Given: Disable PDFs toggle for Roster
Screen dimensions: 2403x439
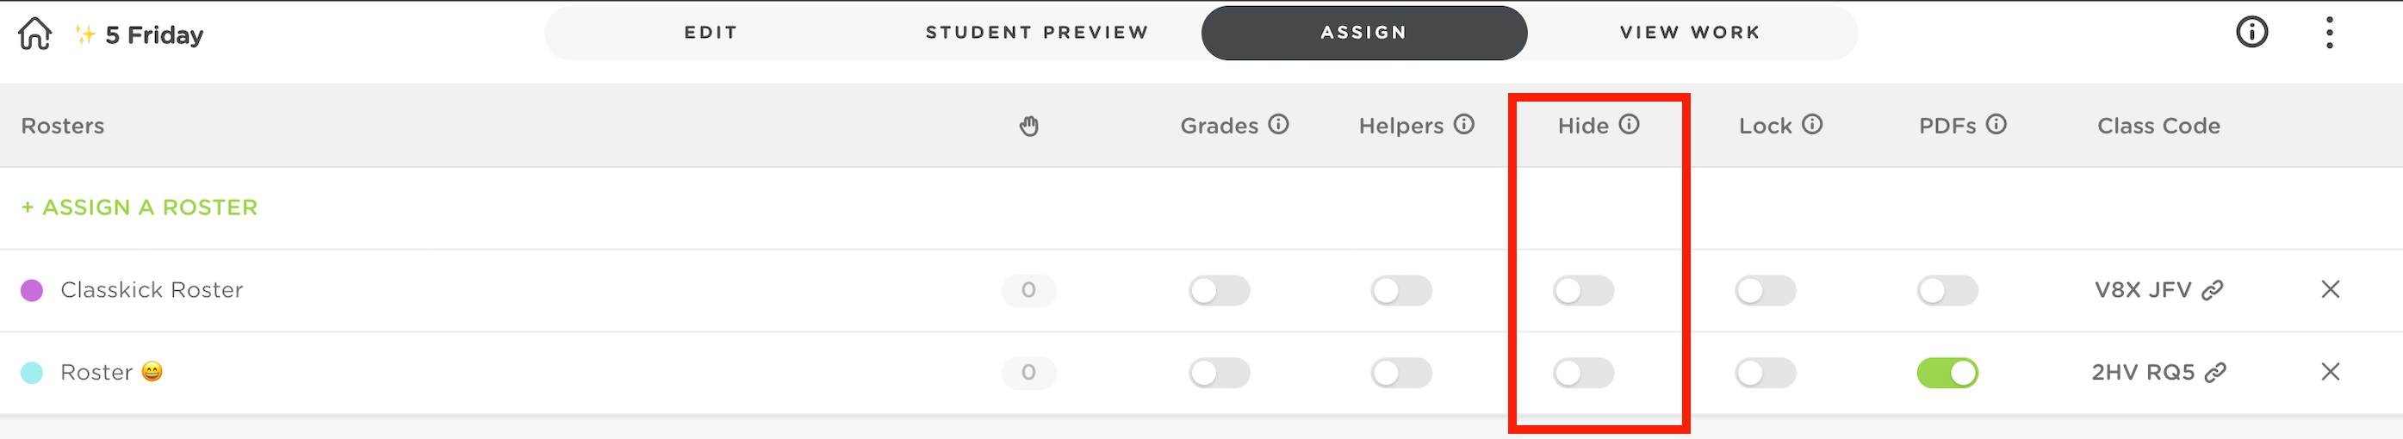Looking at the screenshot, I should point(1947,373).
